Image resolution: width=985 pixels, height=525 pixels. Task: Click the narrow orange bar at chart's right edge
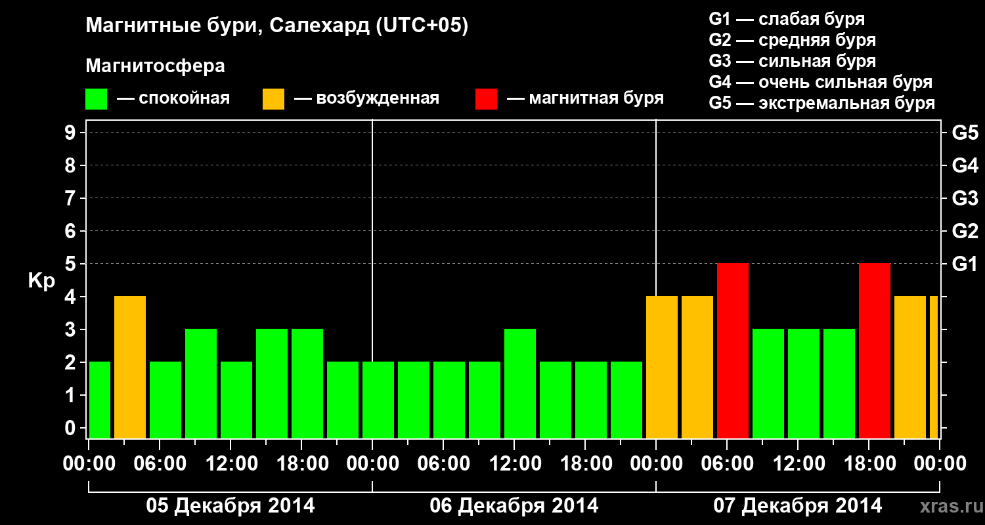point(934,367)
